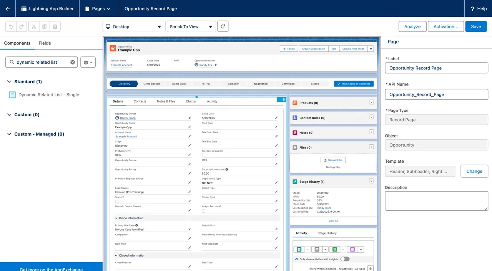Click the template Change button
The height and width of the screenshot is (271, 492).
point(474,171)
